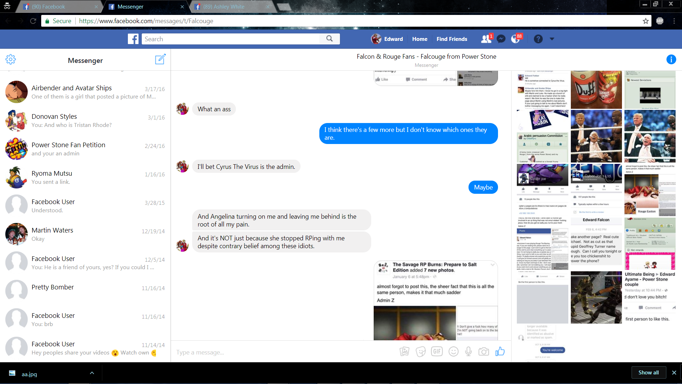This screenshot has height=384, width=682.
Task: Click the "Maybe" sent message bubble
Action: 483,187
